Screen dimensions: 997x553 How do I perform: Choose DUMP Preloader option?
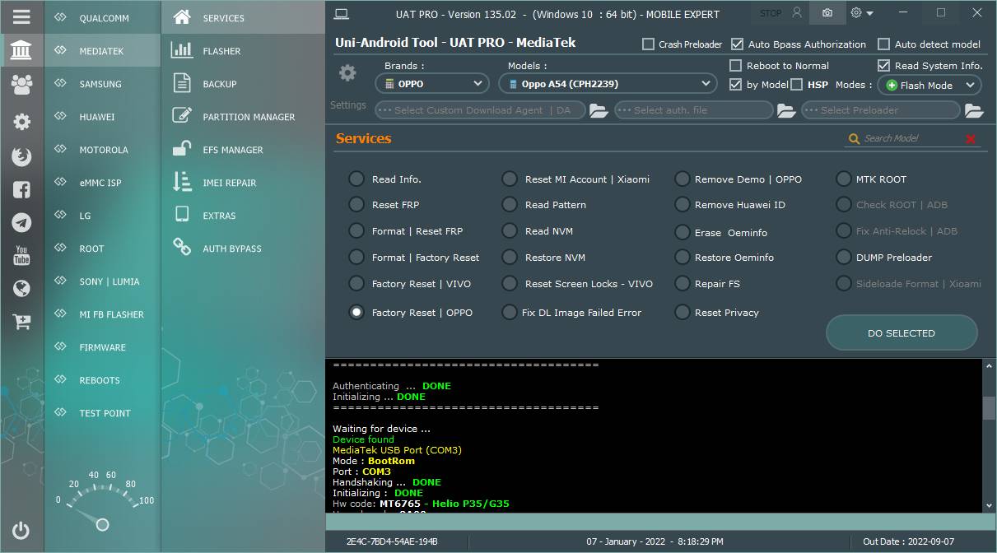[x=844, y=257]
